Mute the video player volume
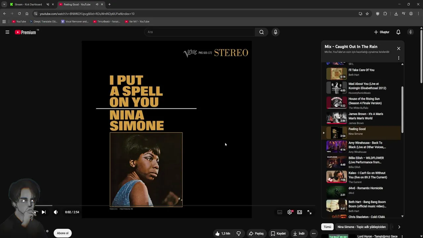 (56, 212)
